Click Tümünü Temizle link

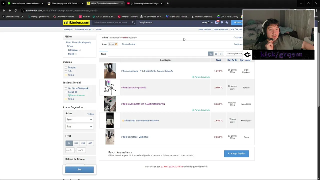[x=128, y=44]
